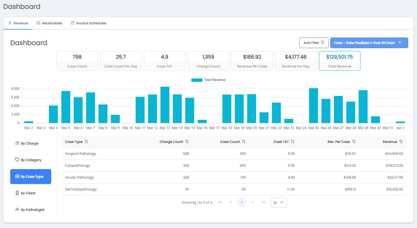Screen dimensions: 417x228
Task: Select the Revenue tab
Action: coord(18,23)
